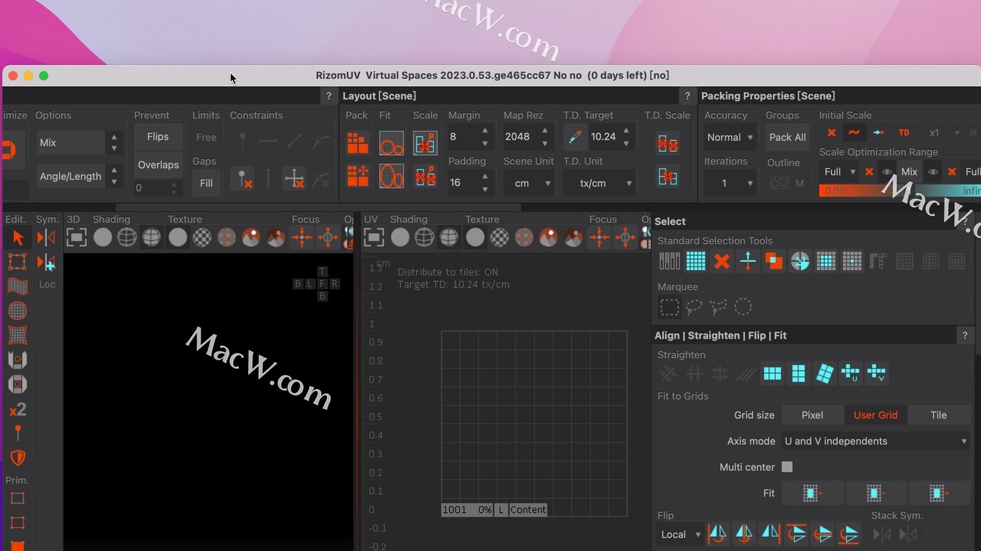Select the checker texture in UV viewport toolbar
The image size is (981, 551).
500,238
